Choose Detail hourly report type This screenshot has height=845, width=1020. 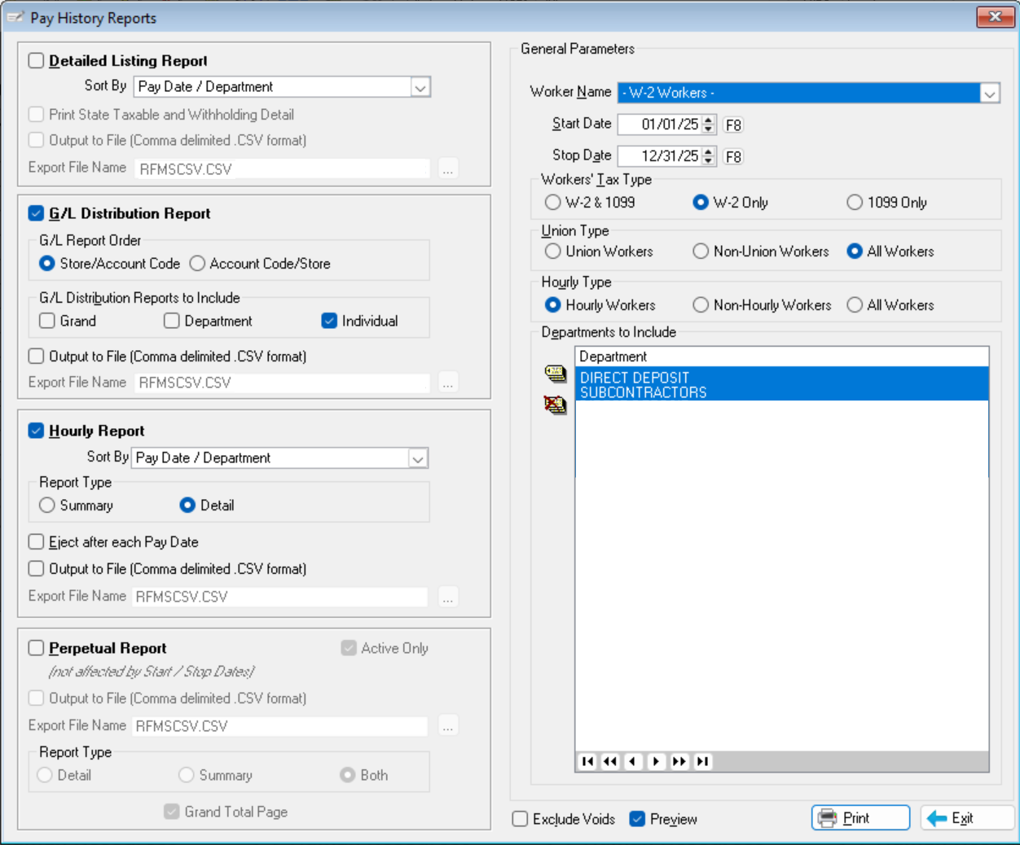[x=187, y=506]
